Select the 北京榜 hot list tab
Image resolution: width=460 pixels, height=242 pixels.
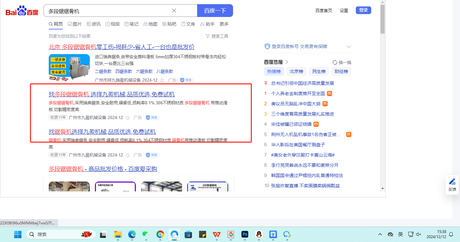[296, 71]
